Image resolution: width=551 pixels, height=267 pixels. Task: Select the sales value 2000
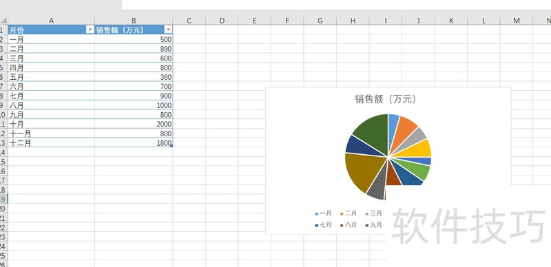click(134, 124)
